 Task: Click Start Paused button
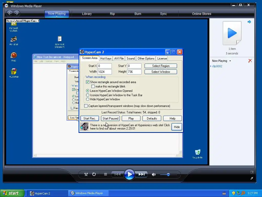110,119
